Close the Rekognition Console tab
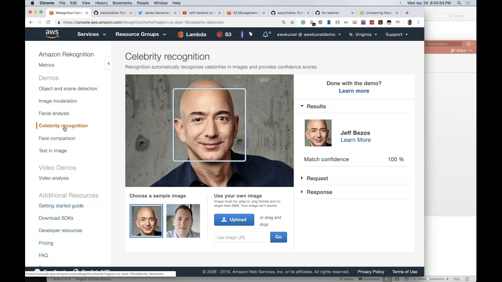502x282 pixels. (x=87, y=13)
